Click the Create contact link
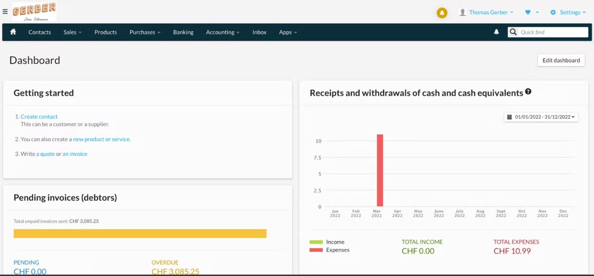This screenshot has width=594, height=276. tap(39, 116)
